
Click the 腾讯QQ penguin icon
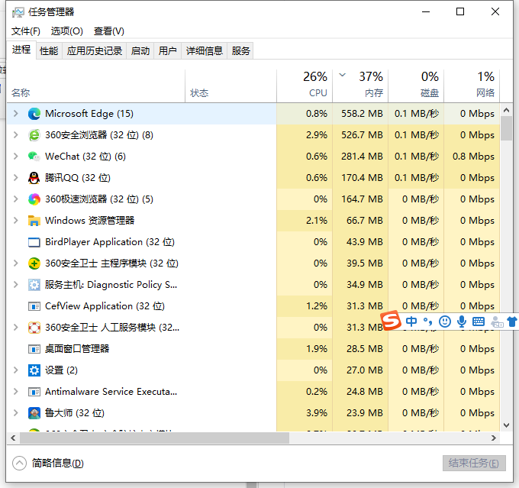click(x=34, y=178)
